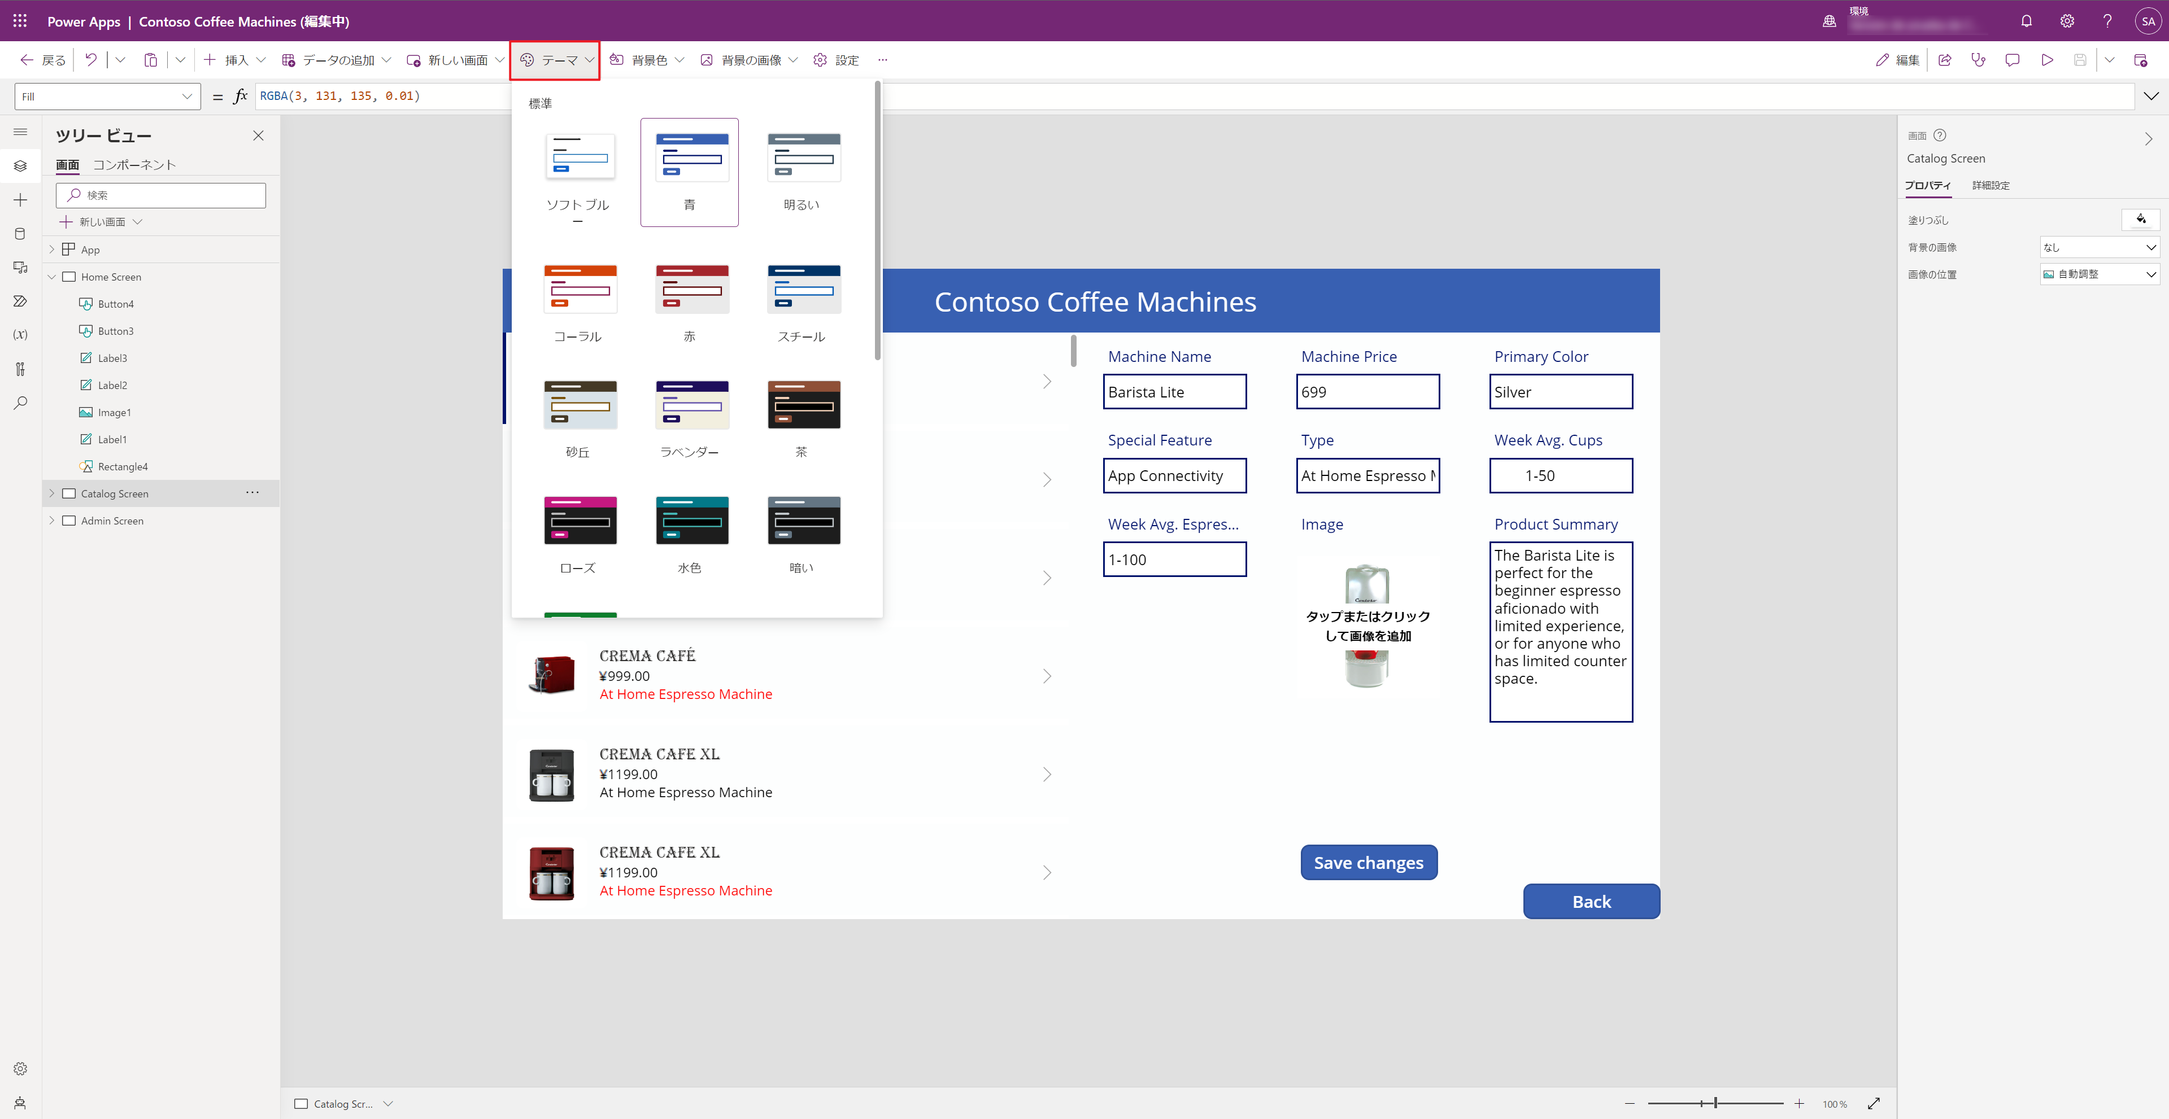The height and width of the screenshot is (1119, 2169).
Task: Open the advanced tools icon in sidebar
Action: (20, 369)
